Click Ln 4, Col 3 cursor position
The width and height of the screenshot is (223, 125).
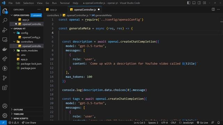click(139, 123)
